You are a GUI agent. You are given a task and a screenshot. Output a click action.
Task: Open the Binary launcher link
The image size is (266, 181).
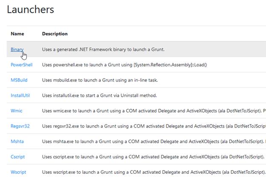coord(17,49)
